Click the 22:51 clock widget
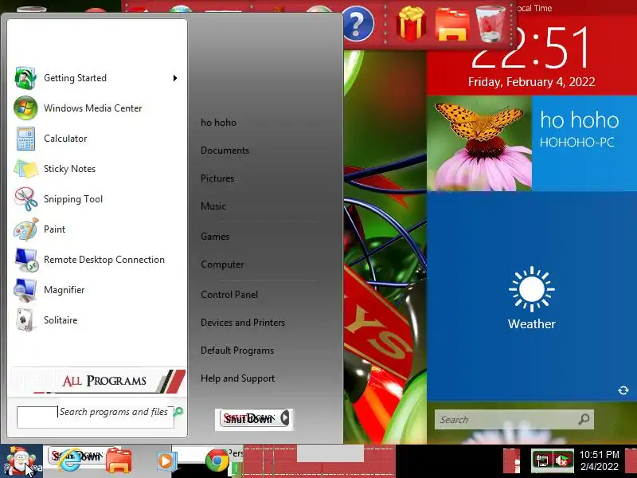This screenshot has height=478, width=637. click(x=531, y=48)
